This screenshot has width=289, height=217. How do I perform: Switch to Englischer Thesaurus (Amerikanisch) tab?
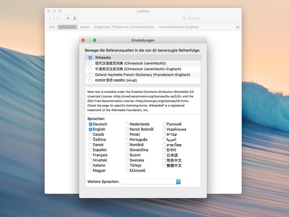tap(124, 27)
